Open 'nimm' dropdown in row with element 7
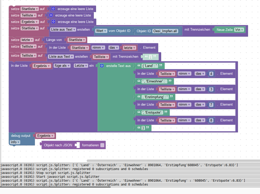Screen dimensions: 260x194 (x=184, y=105)
